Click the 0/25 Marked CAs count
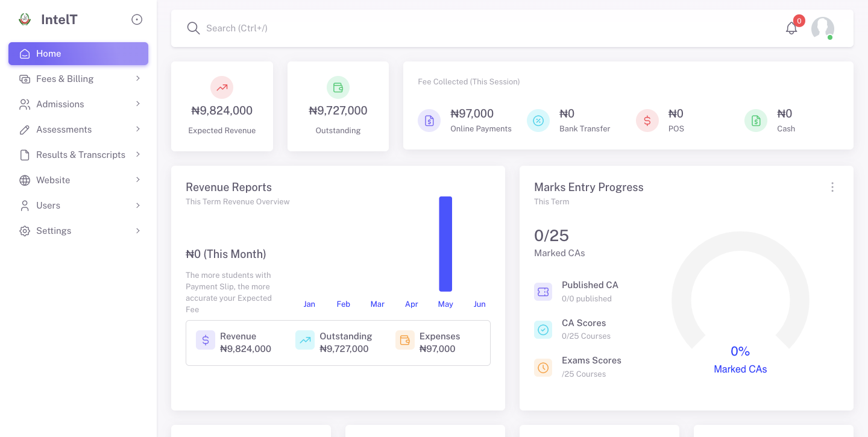 (x=552, y=236)
